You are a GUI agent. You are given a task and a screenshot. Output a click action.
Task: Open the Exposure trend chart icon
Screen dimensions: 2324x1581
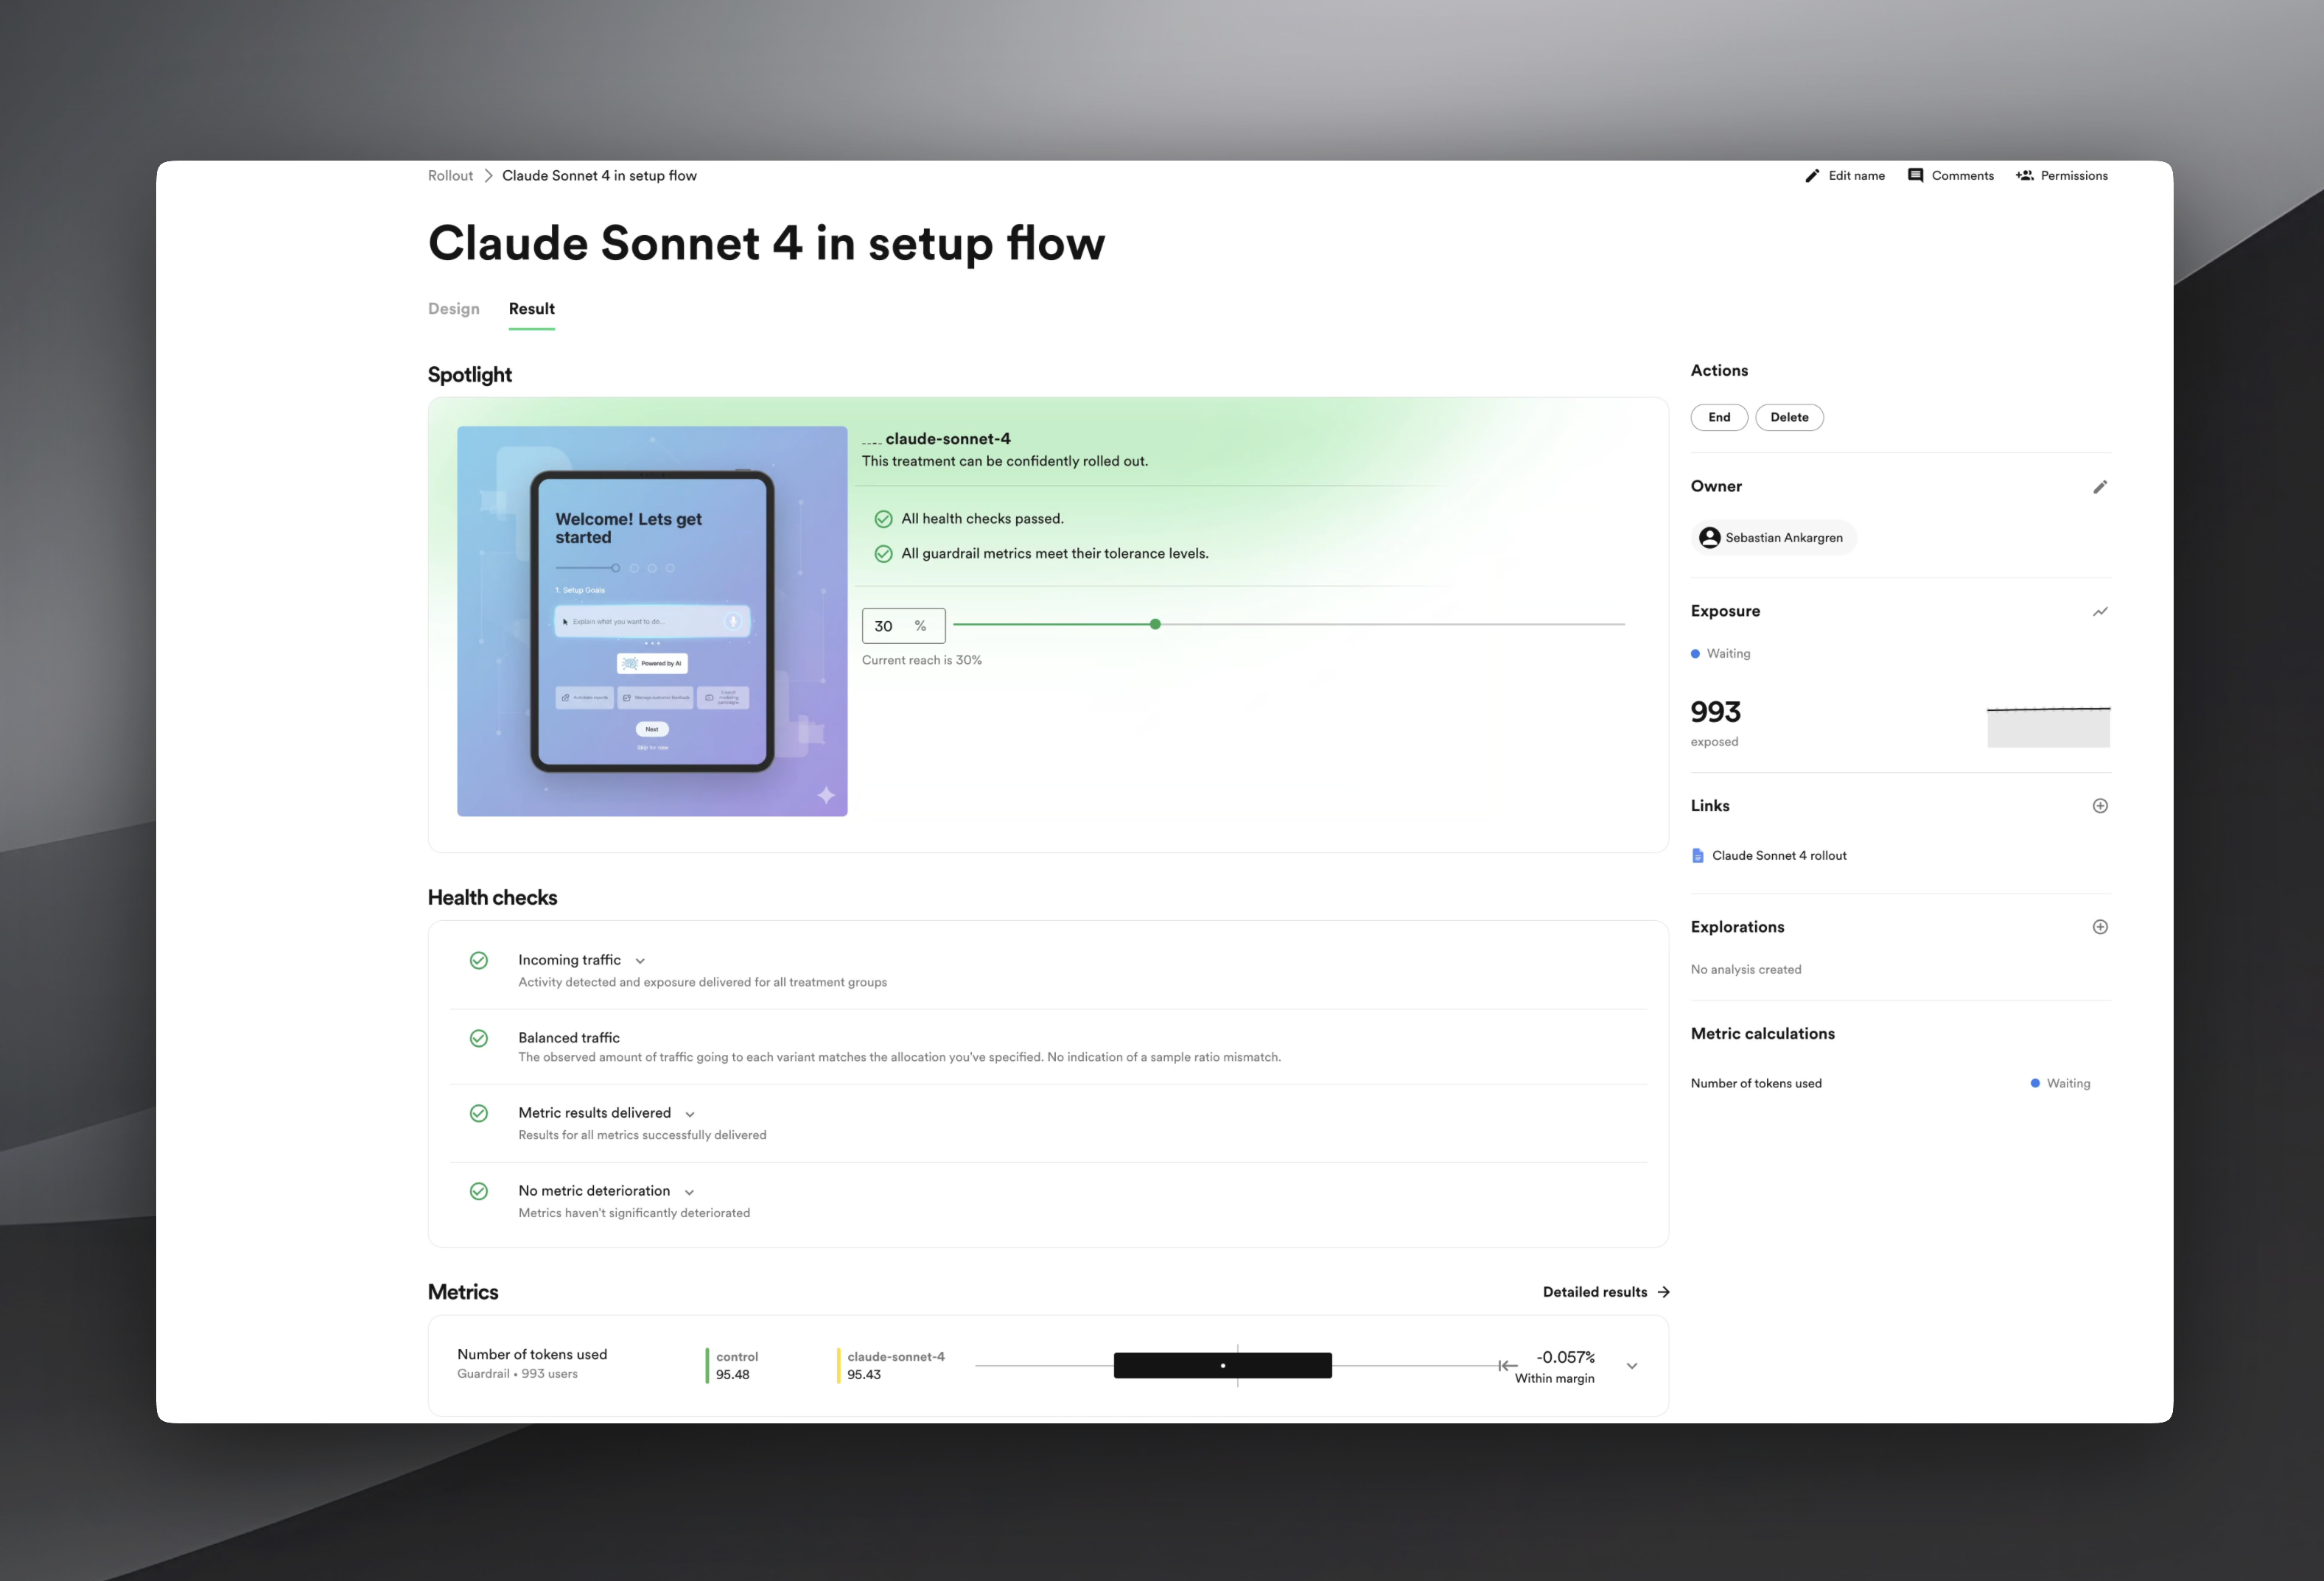pyautogui.click(x=2100, y=612)
